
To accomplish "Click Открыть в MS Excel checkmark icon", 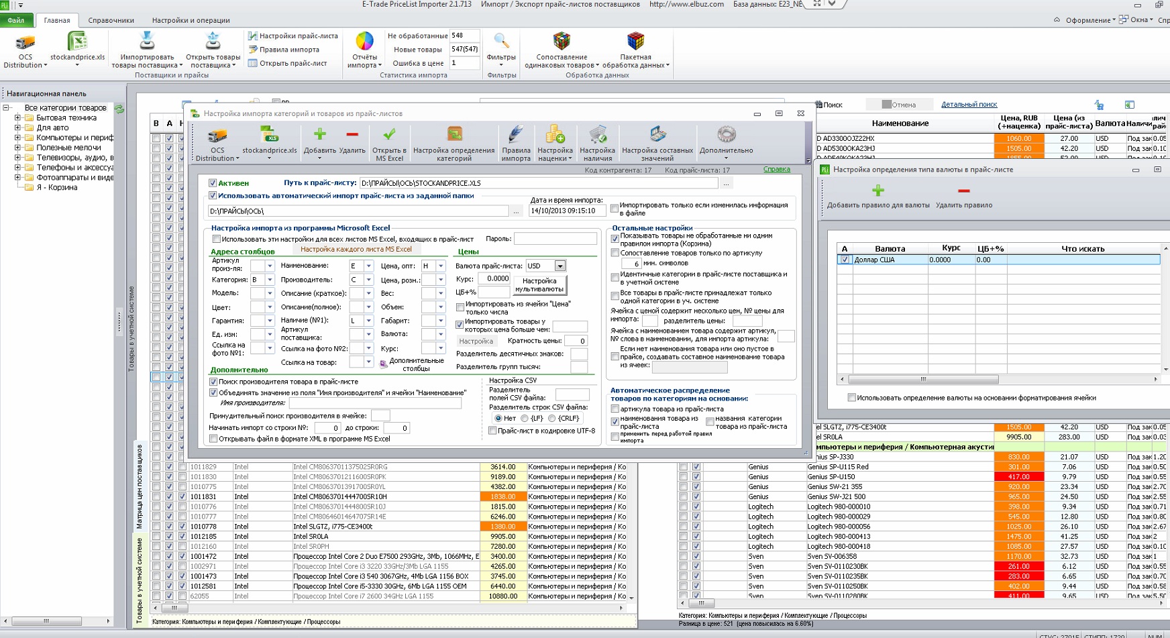I will point(389,134).
